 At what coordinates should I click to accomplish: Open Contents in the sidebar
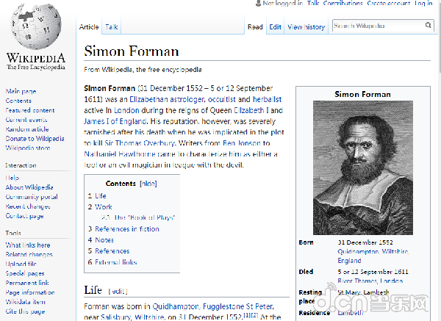pos(18,101)
